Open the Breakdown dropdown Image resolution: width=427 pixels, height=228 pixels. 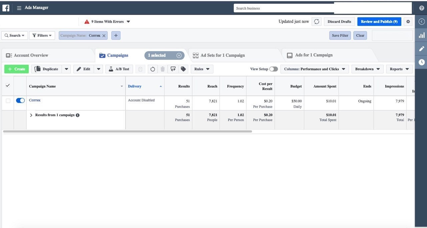pos(367,69)
